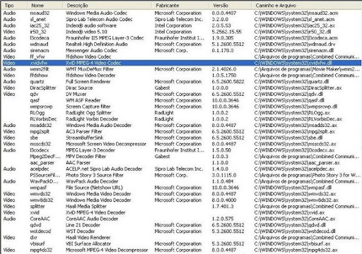Select the wmv8ds32 row
This screenshot has height=254, width=362.
click(182, 200)
